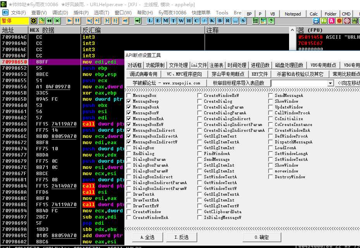Click the 学破解论坛 www.xuepojie.com button
The image size is (360, 248).
[x=166, y=83]
